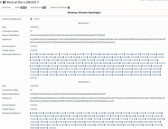Click the Attestations count badge 128
The height and width of the screenshot is (129, 168).
click(44, 8)
